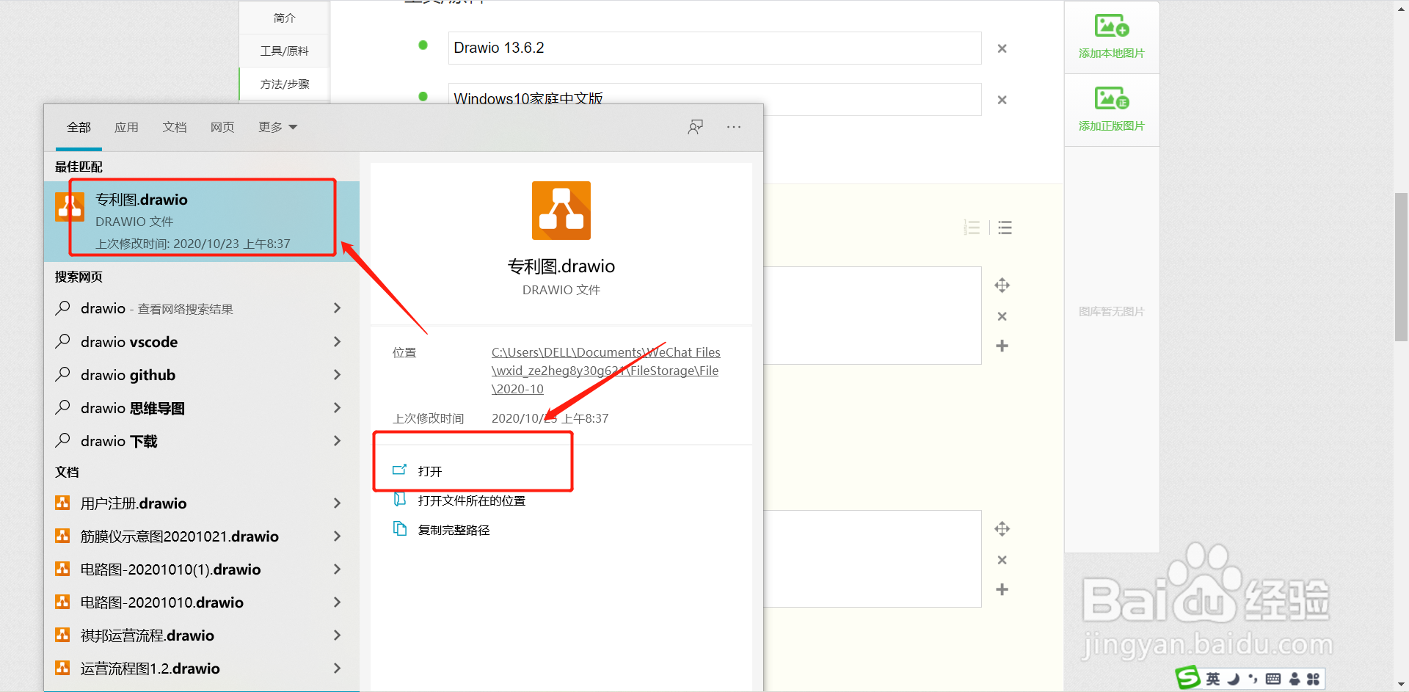
Task: Open the file location path link
Action: (x=606, y=371)
